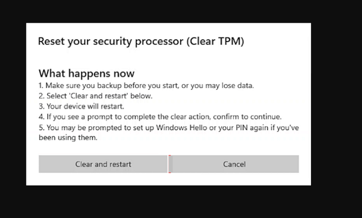Click step 1 about backing up data

tap(146, 86)
